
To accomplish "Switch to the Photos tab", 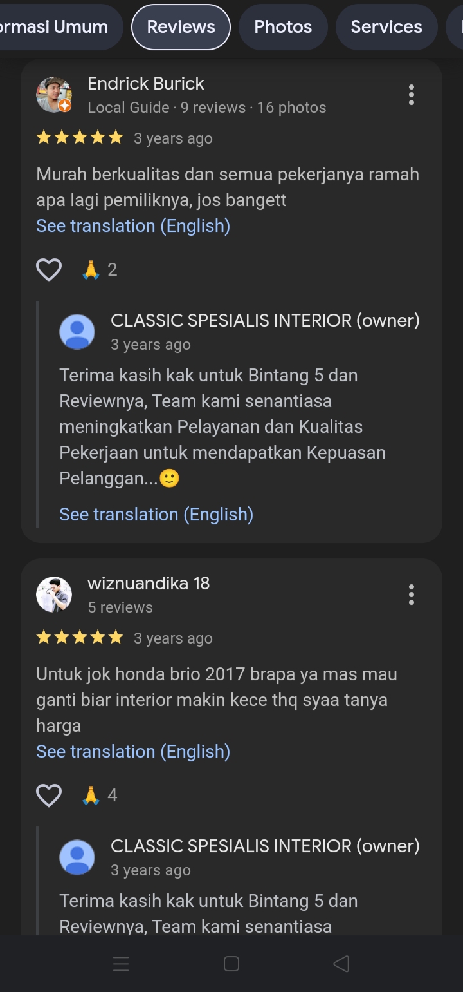I will pos(283,27).
